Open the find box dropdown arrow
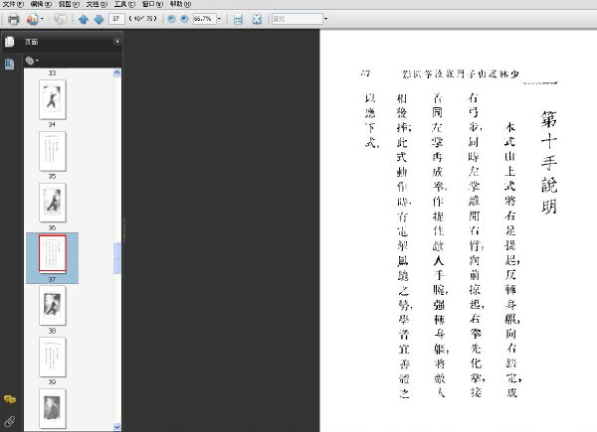This screenshot has height=432, width=597. [x=326, y=19]
